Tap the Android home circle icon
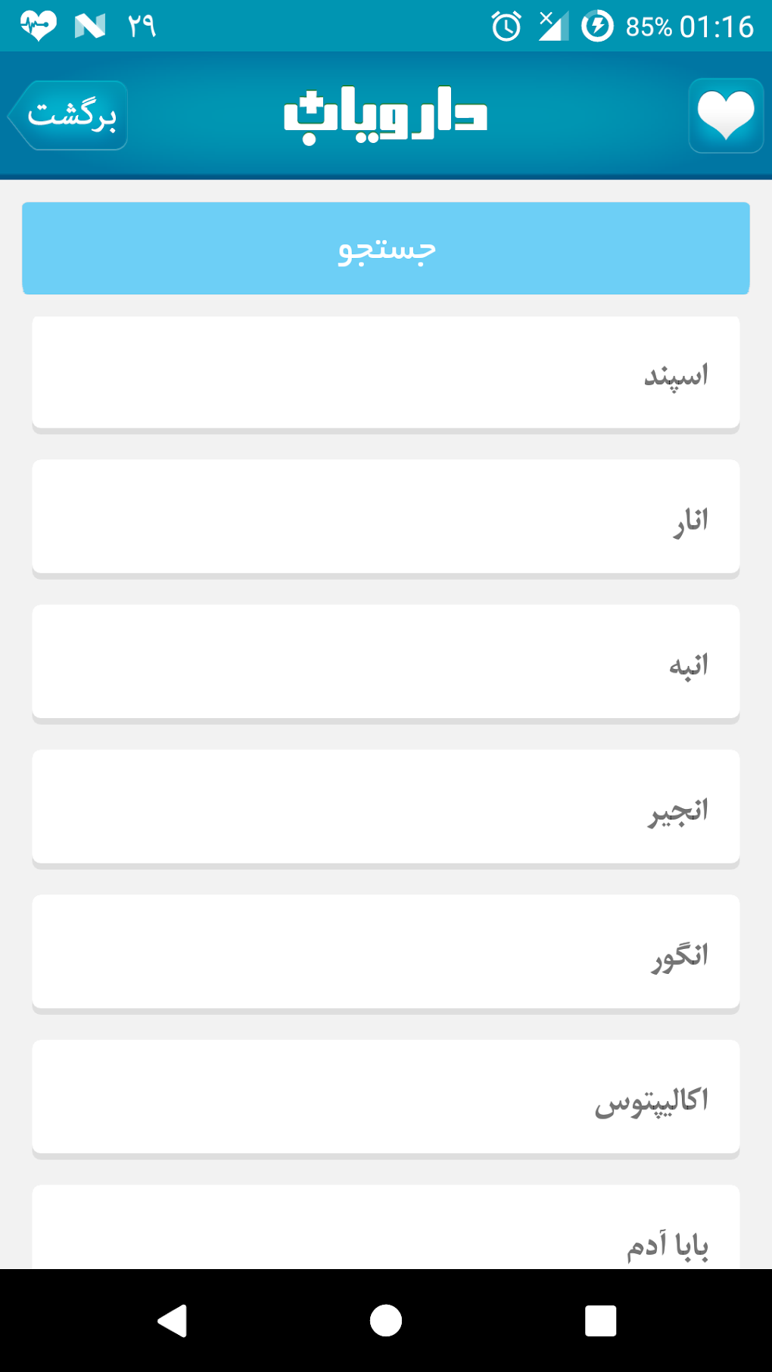 (386, 1321)
